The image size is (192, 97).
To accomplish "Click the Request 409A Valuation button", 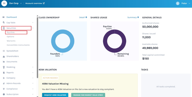I will (x=55, y=95).
